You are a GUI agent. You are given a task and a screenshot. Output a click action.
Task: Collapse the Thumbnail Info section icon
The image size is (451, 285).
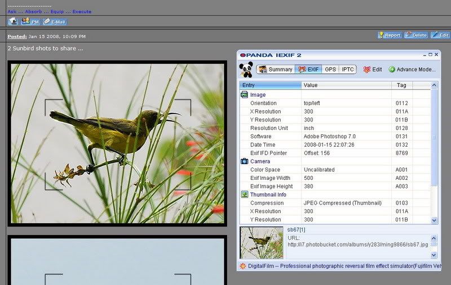point(244,194)
